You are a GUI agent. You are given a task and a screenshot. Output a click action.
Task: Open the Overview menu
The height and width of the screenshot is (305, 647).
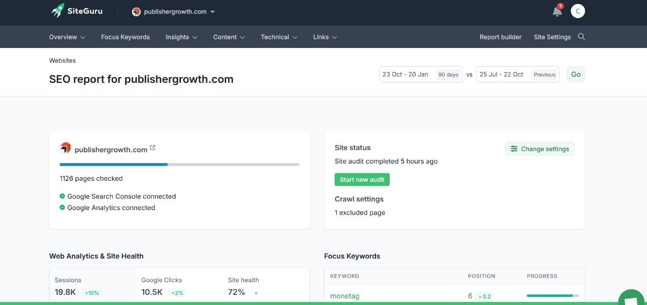[x=67, y=37]
